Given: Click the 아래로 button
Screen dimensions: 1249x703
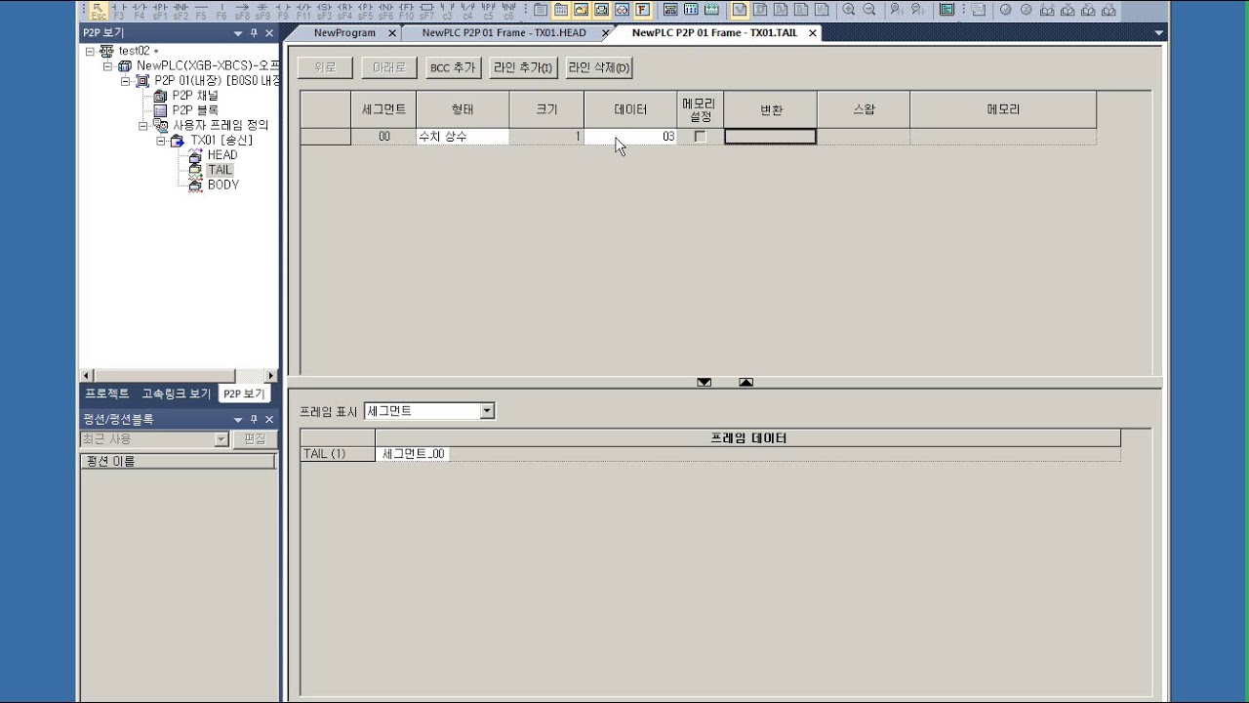Looking at the screenshot, I should 389,67.
